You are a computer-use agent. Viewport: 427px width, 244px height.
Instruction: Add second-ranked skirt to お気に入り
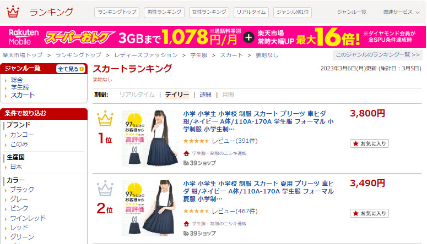(x=369, y=213)
